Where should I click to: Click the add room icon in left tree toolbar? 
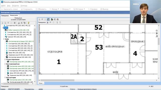(x=3, y=23)
